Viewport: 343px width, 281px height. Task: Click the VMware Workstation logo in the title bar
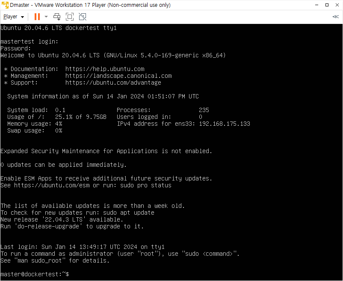[5, 5]
